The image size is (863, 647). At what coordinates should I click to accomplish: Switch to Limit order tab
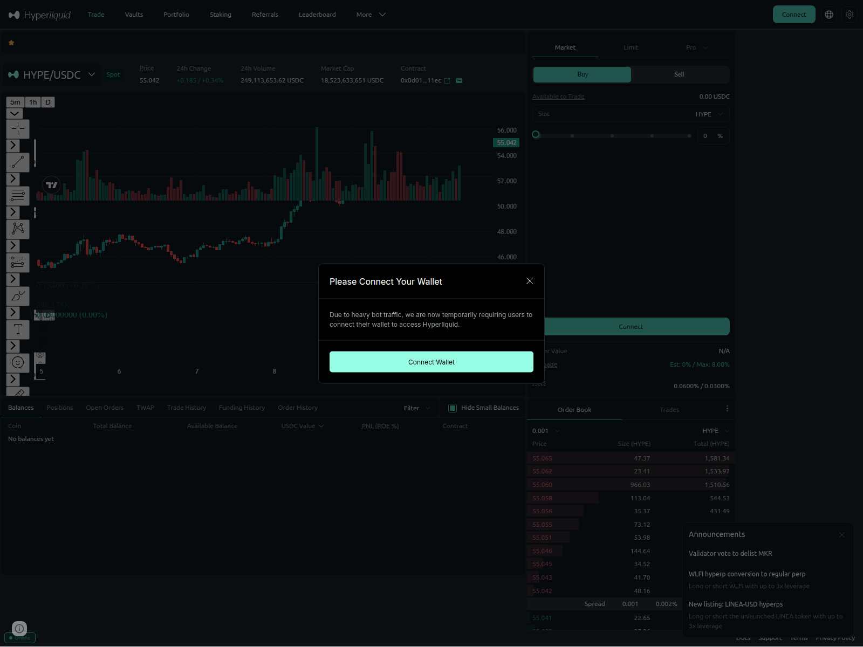631,47
